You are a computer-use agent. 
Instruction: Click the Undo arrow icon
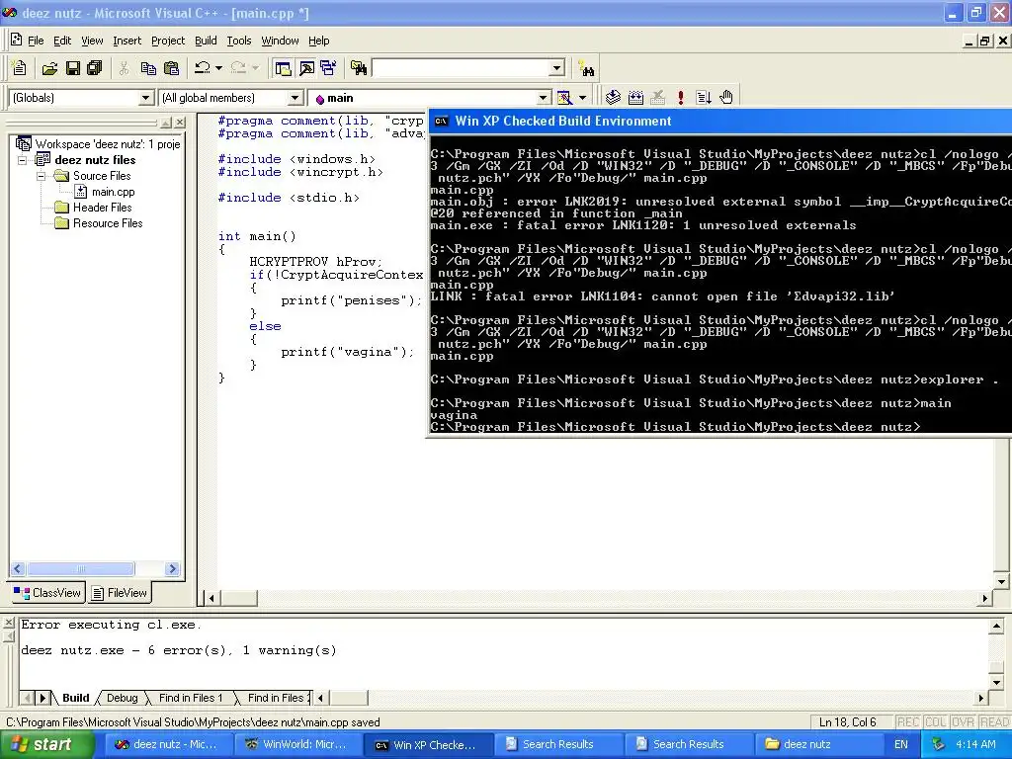[203, 68]
